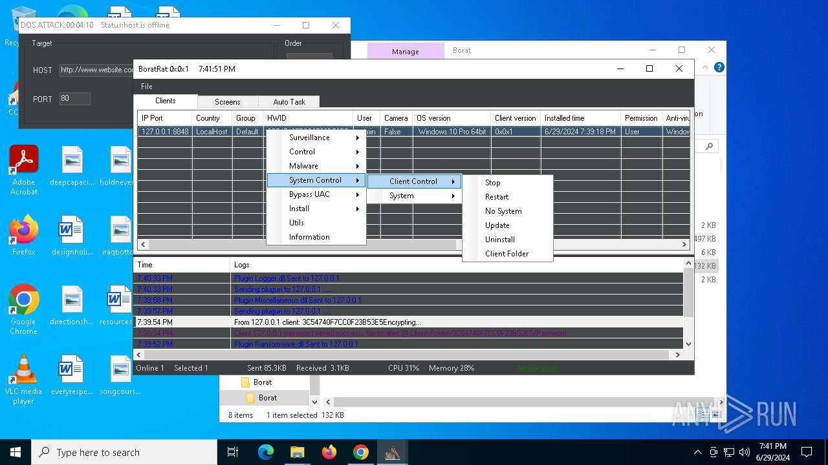The height and width of the screenshot is (465, 828).
Task: Expand the Bypass UAC submenu
Action: point(316,194)
